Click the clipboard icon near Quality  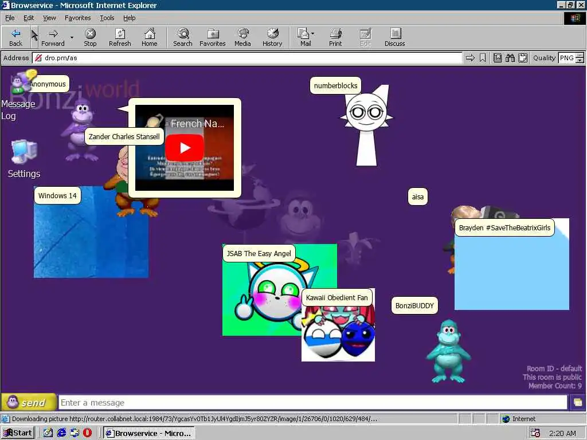(x=523, y=58)
